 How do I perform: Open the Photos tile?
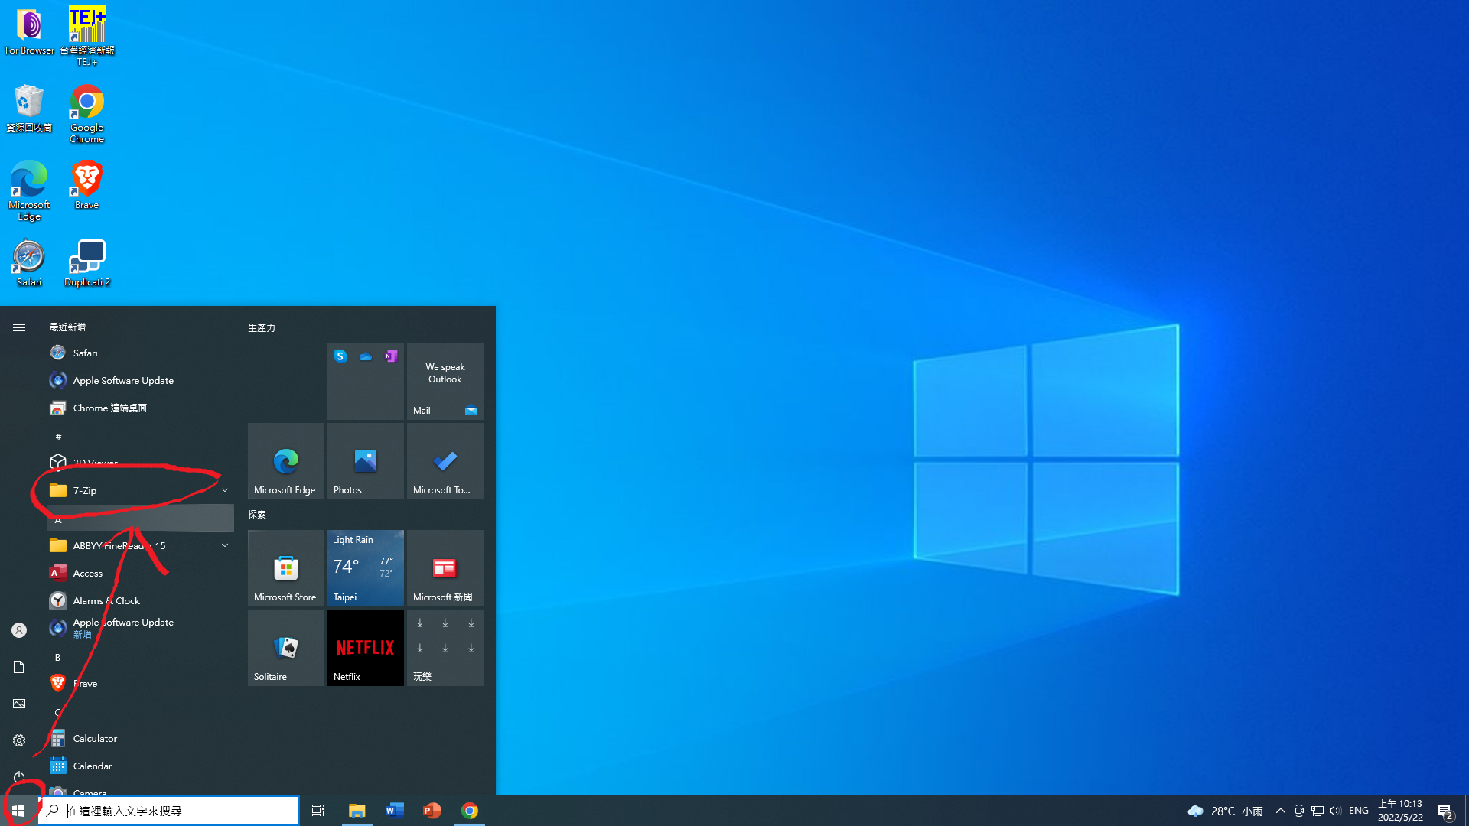(365, 461)
